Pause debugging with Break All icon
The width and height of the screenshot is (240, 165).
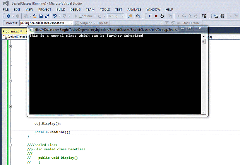(x=150, y=16)
